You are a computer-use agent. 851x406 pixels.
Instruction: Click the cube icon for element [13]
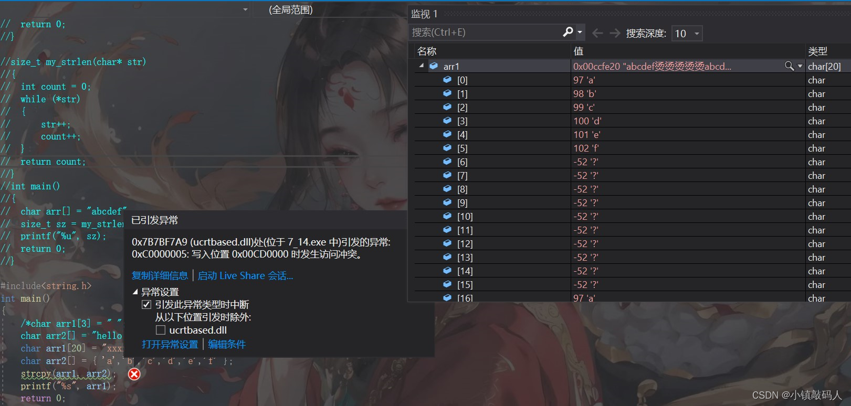[447, 257]
